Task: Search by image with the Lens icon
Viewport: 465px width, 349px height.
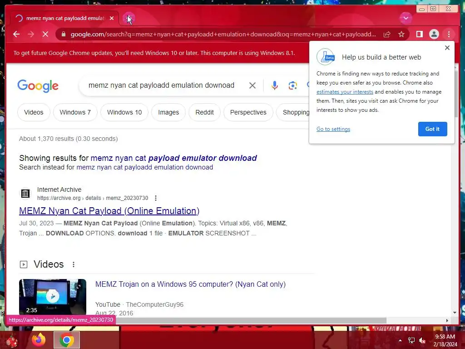Action: (293, 85)
